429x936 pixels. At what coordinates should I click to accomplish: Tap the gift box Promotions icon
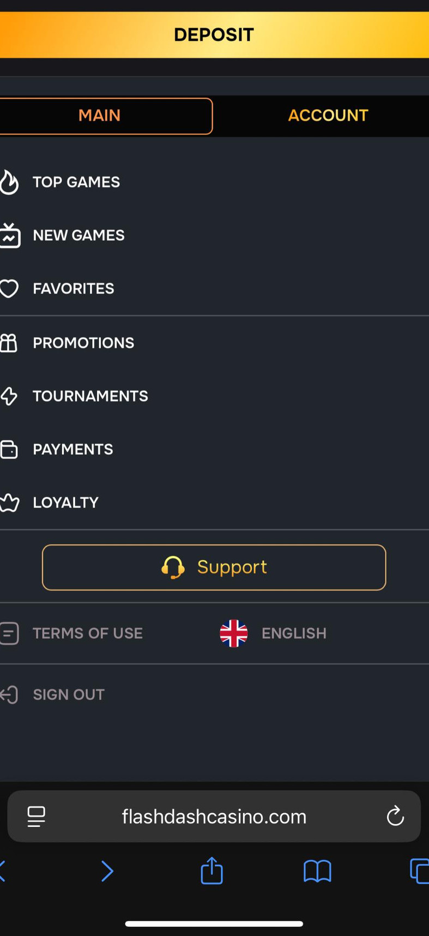(9, 343)
